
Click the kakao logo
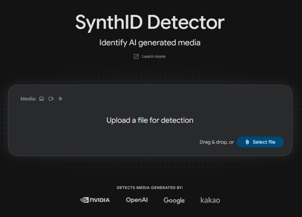(210, 200)
